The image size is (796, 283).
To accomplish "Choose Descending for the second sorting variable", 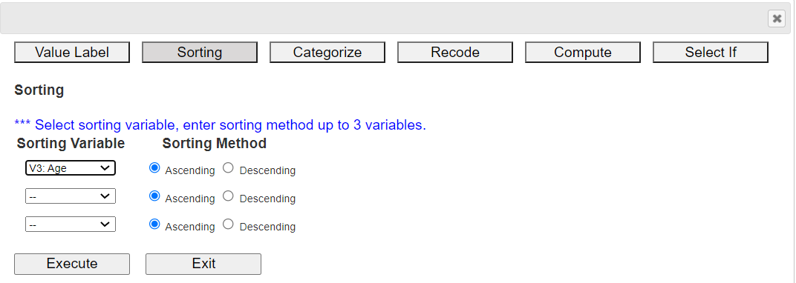I will pos(229,196).
